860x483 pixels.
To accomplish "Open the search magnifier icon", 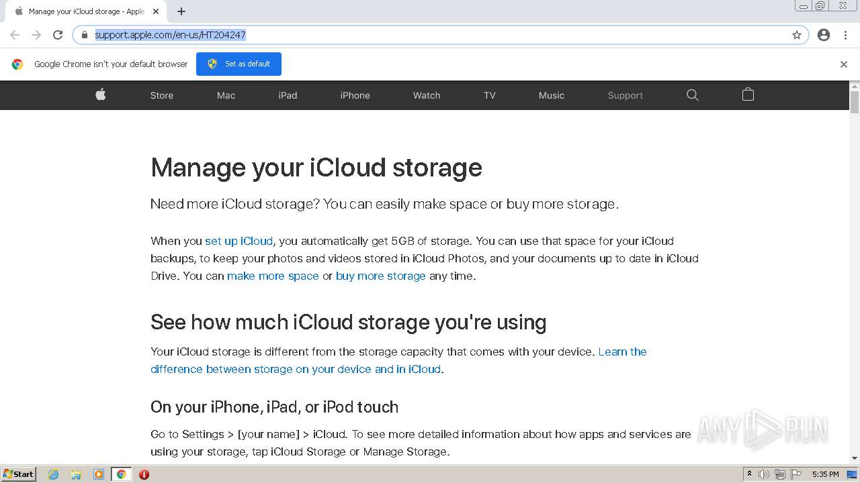I will tap(693, 95).
